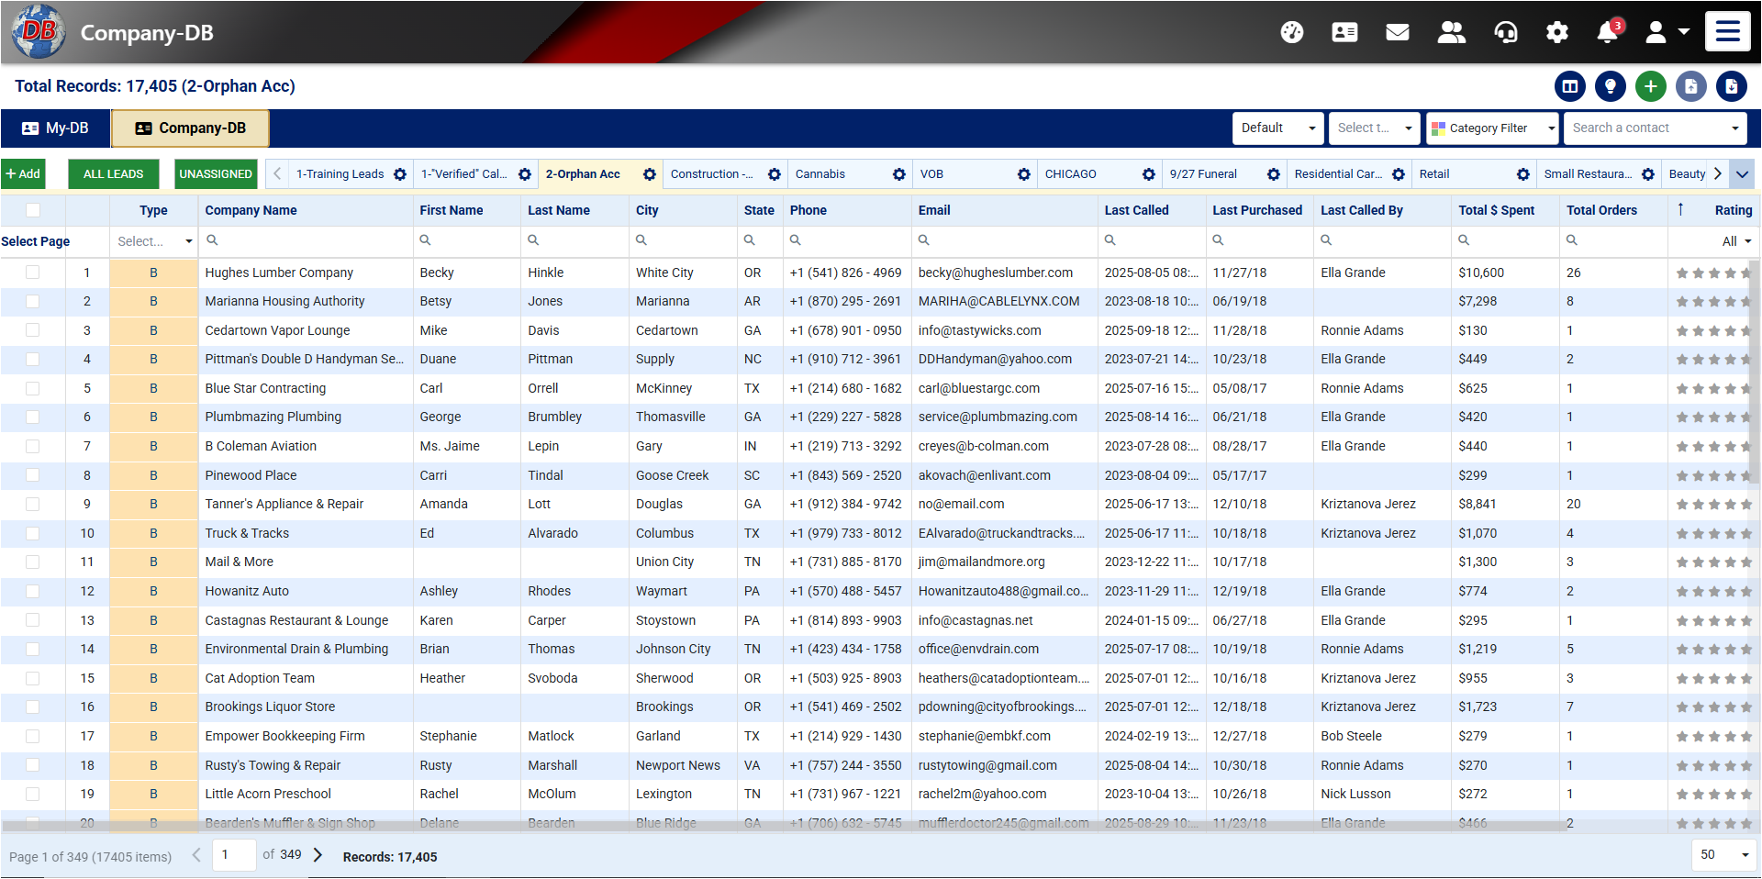Viewport: 1762px width, 879px height.
Task: Toggle select-all checkbox in header
Action: (33, 210)
